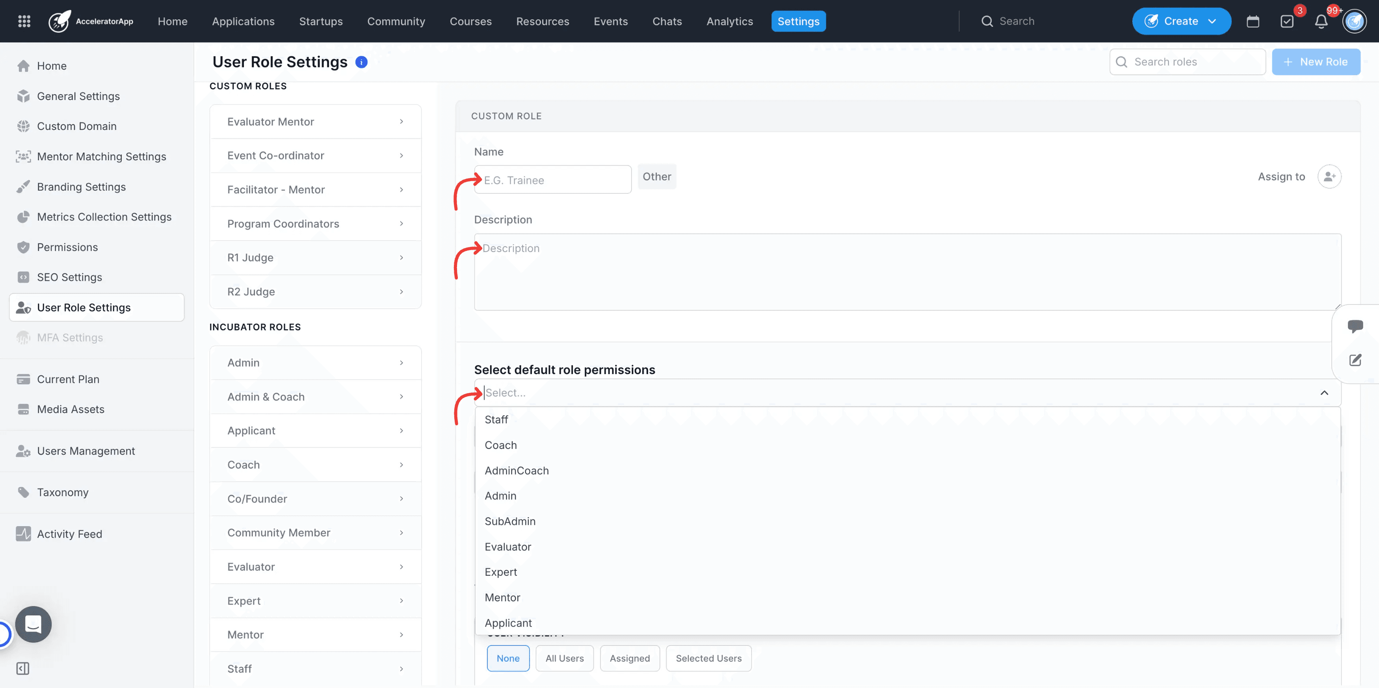Expand the Evaluator Mentor custom role

(315, 121)
